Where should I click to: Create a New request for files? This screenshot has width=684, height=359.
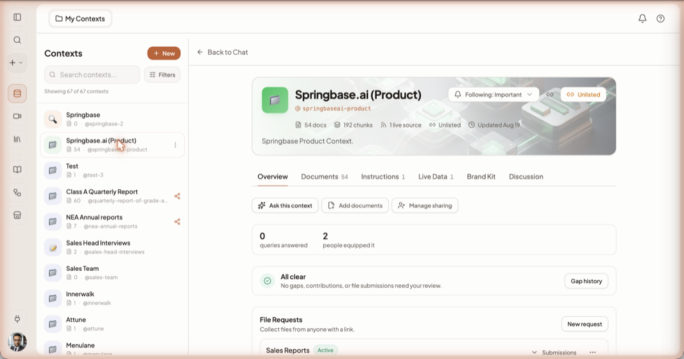pyautogui.click(x=585, y=324)
